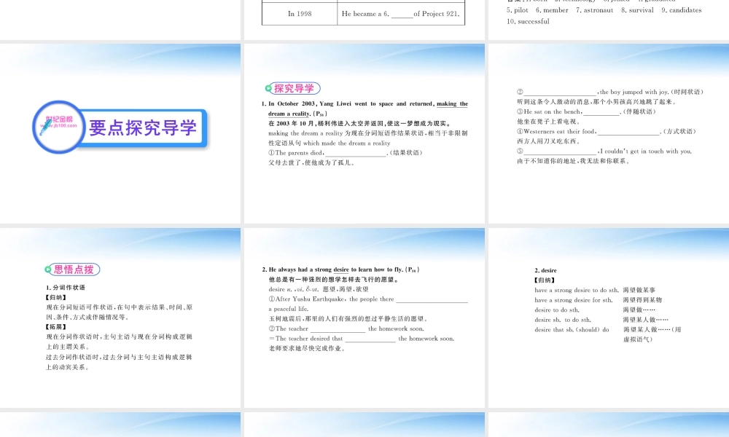Click the 【拓展】 label
Screen dimensions: 729x437
56,327
